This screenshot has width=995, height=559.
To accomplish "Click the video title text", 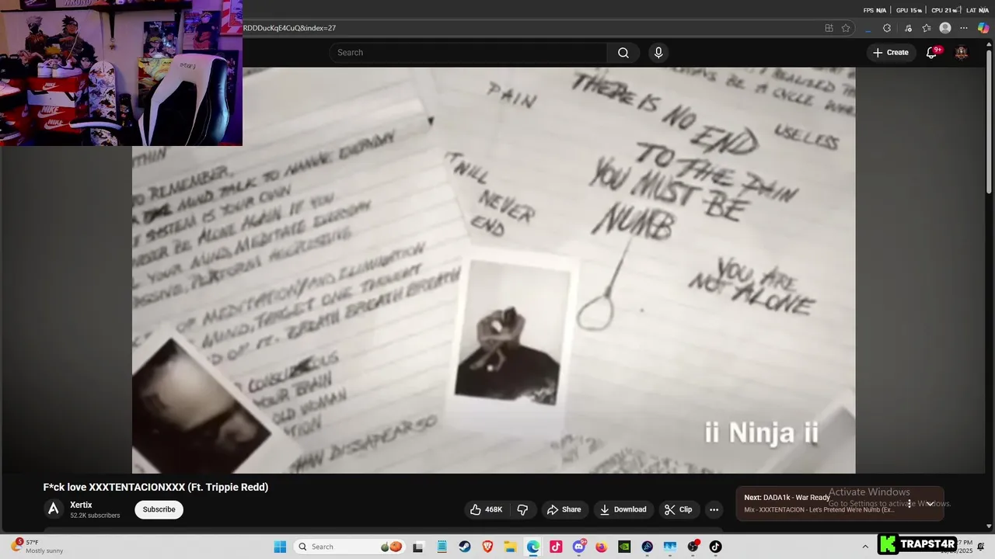I will 155,487.
